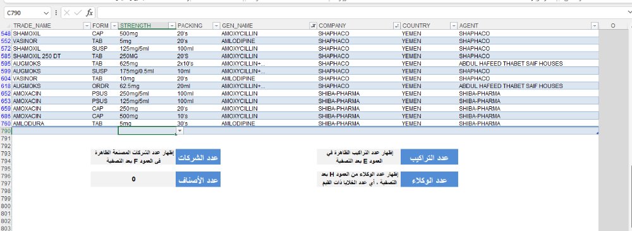Open the AGENT column filter dropdown
Screen dimensions: 632x231
595,26
